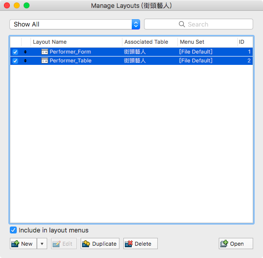Click the reorder handle for Performer_Form
Screen dimensions: 263x258
coord(26,52)
